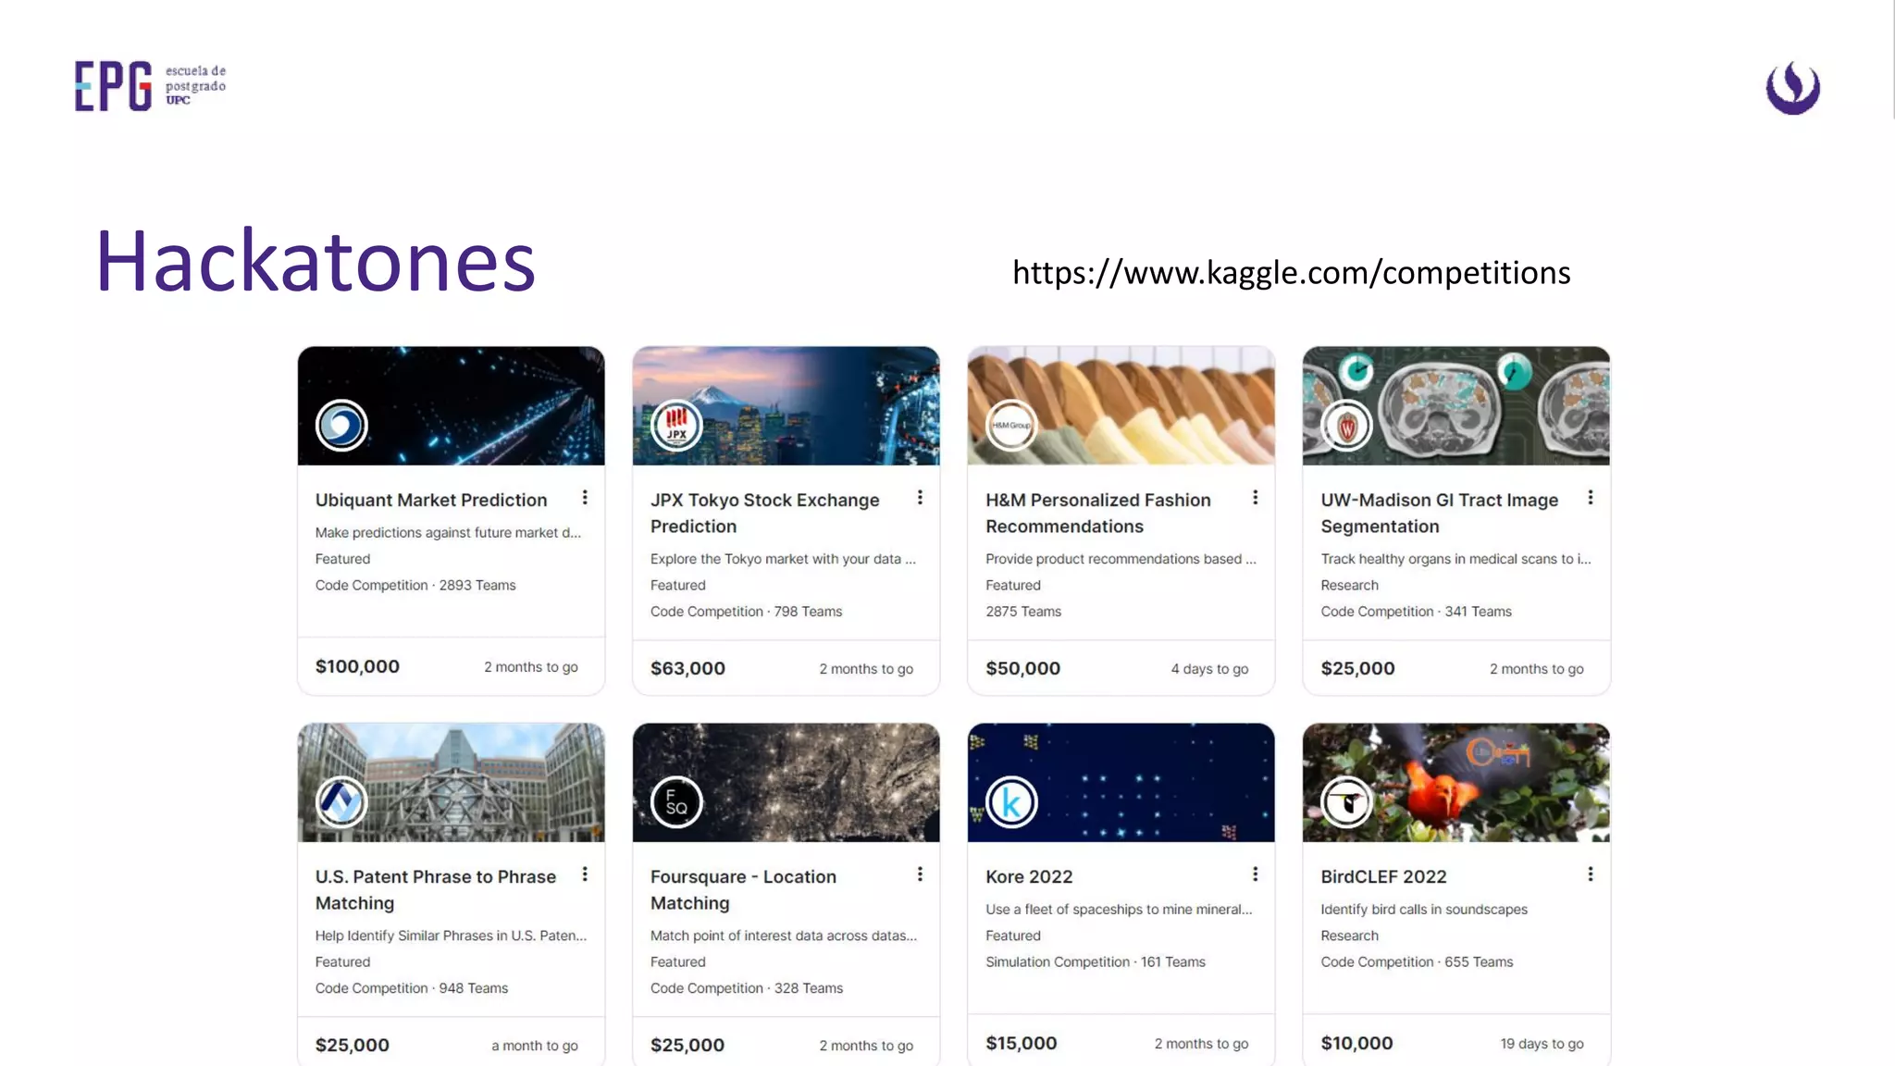This screenshot has height=1066, width=1895.
Task: Click 'Code Competition · 341 Teams' text
Action: tap(1416, 612)
